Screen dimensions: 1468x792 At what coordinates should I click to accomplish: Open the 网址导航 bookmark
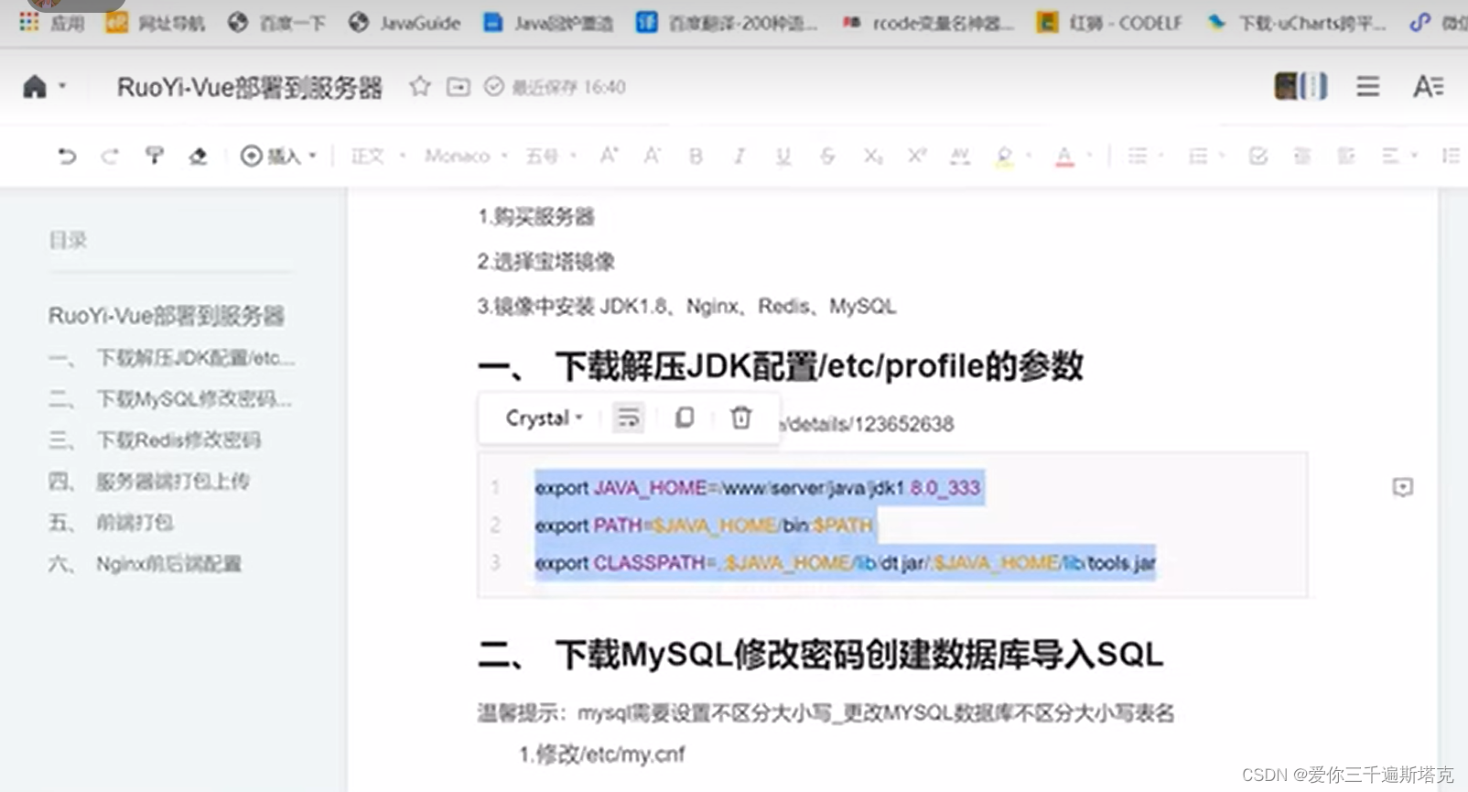[x=156, y=23]
